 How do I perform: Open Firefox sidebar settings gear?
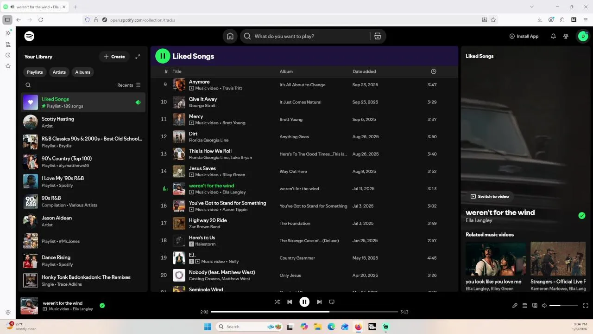[x=8, y=313]
